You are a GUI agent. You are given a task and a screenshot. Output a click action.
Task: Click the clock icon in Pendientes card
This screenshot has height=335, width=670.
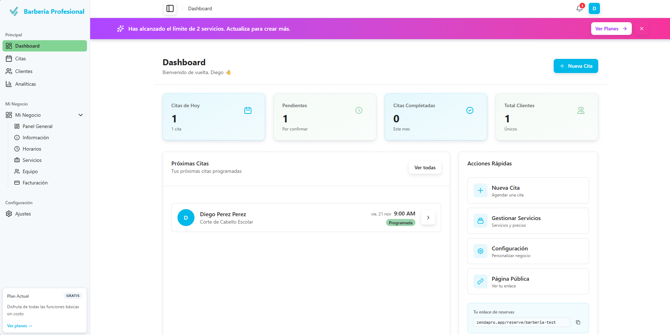(x=359, y=110)
